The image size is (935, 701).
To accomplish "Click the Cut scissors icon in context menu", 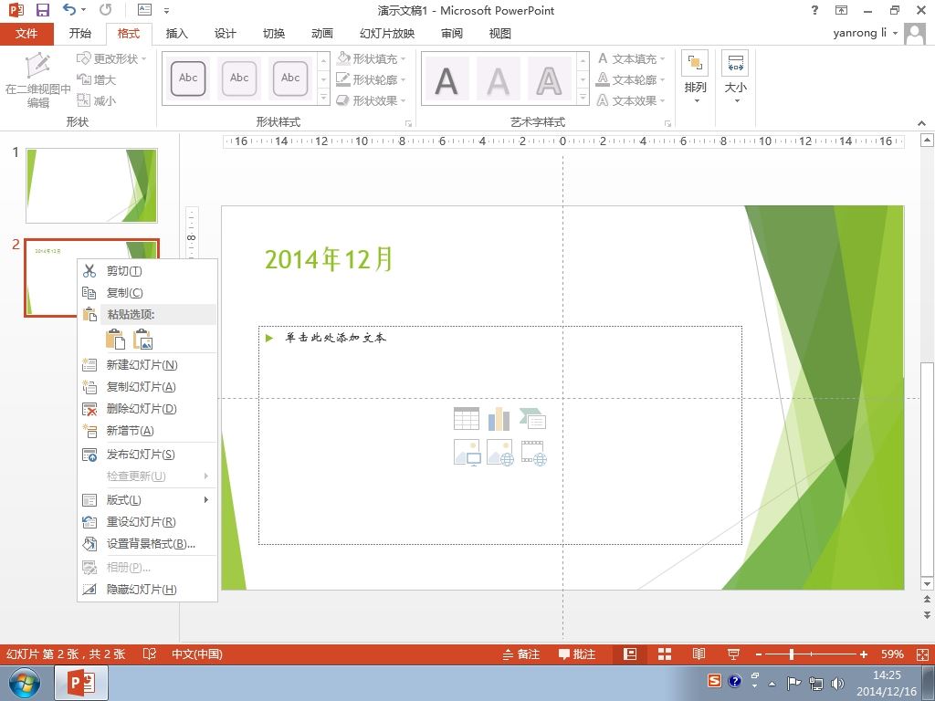I will pyautogui.click(x=89, y=271).
